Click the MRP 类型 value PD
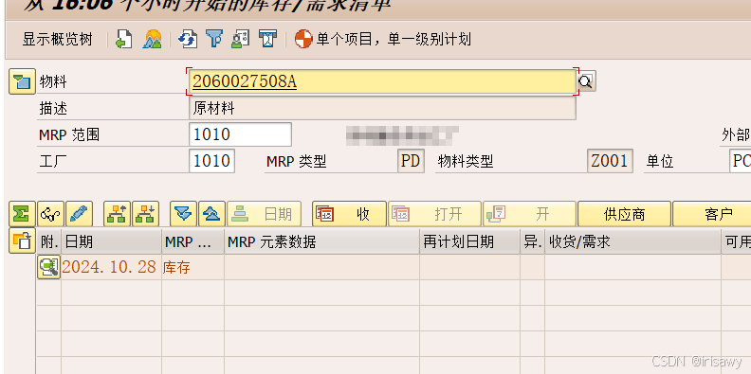This screenshot has width=751, height=374. (411, 161)
